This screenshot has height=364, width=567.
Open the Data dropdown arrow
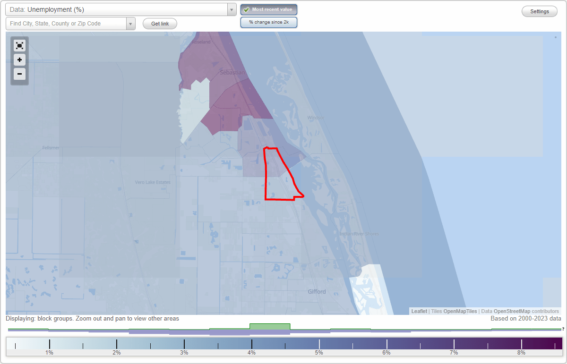tap(231, 9)
